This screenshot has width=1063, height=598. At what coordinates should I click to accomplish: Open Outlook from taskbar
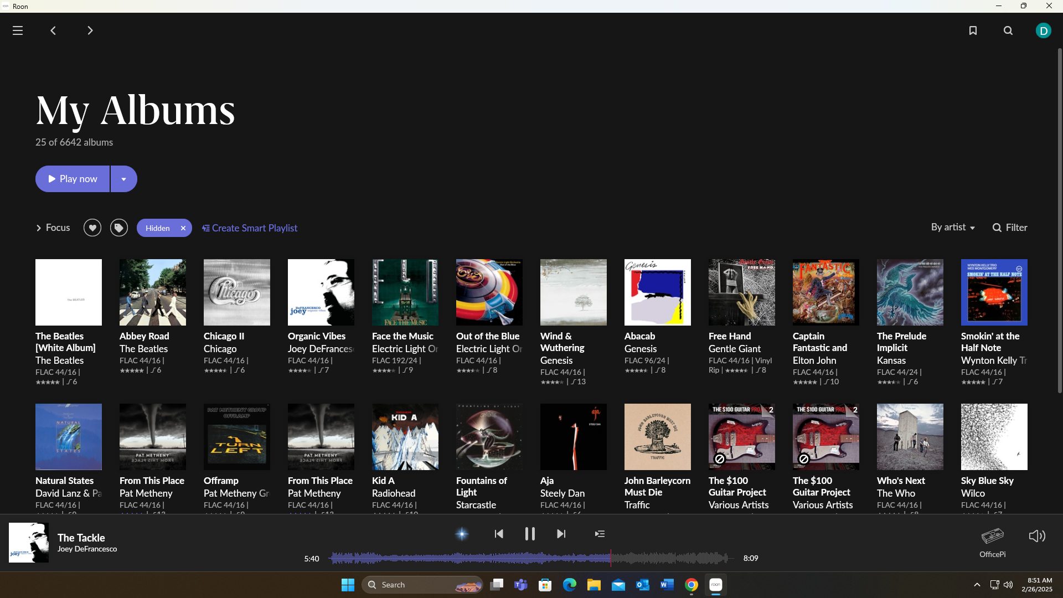coord(643,585)
